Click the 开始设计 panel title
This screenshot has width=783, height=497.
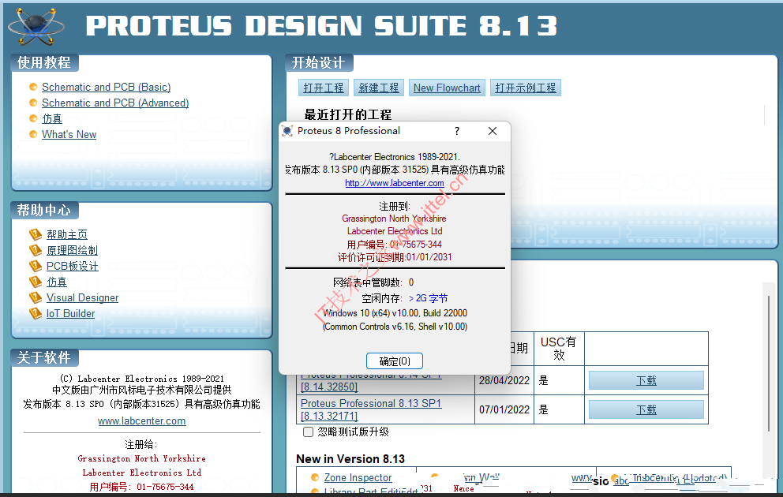[319, 62]
